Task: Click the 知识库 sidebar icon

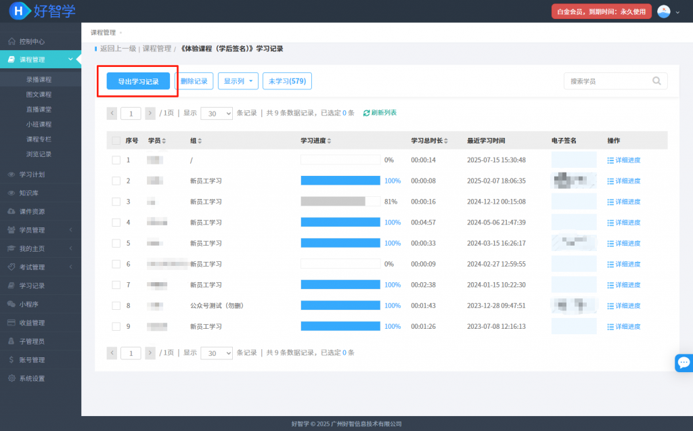Action: coord(12,194)
